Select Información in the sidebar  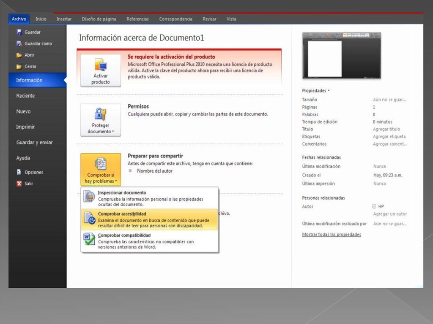[38, 80]
